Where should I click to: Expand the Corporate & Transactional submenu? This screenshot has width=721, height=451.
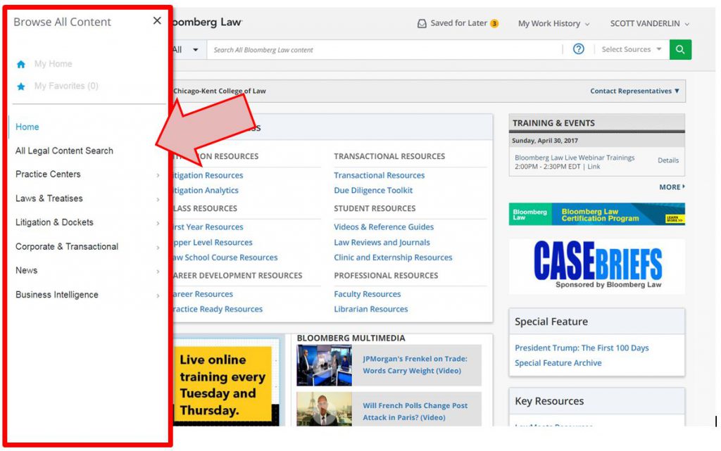click(158, 248)
